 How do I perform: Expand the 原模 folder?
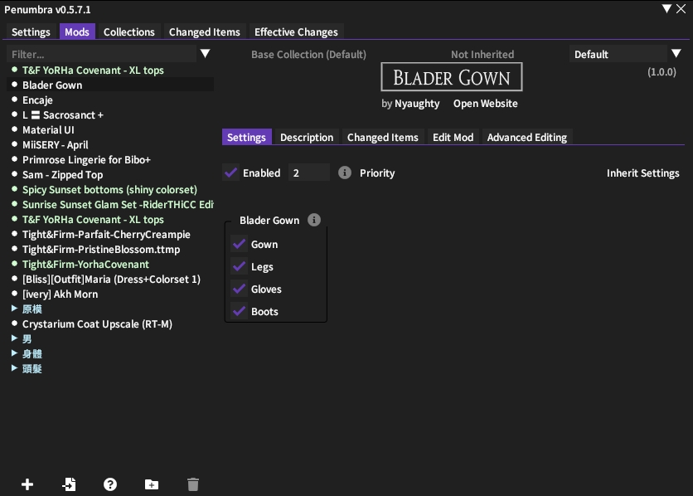[15, 309]
